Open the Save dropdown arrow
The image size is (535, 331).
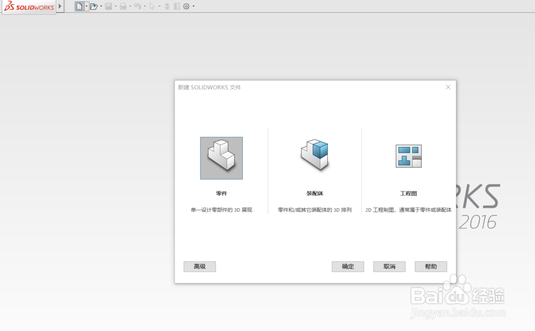[116, 6]
